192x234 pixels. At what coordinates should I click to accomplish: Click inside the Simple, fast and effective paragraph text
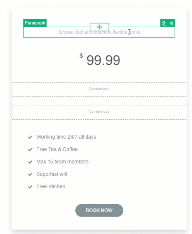pyautogui.click(x=99, y=32)
